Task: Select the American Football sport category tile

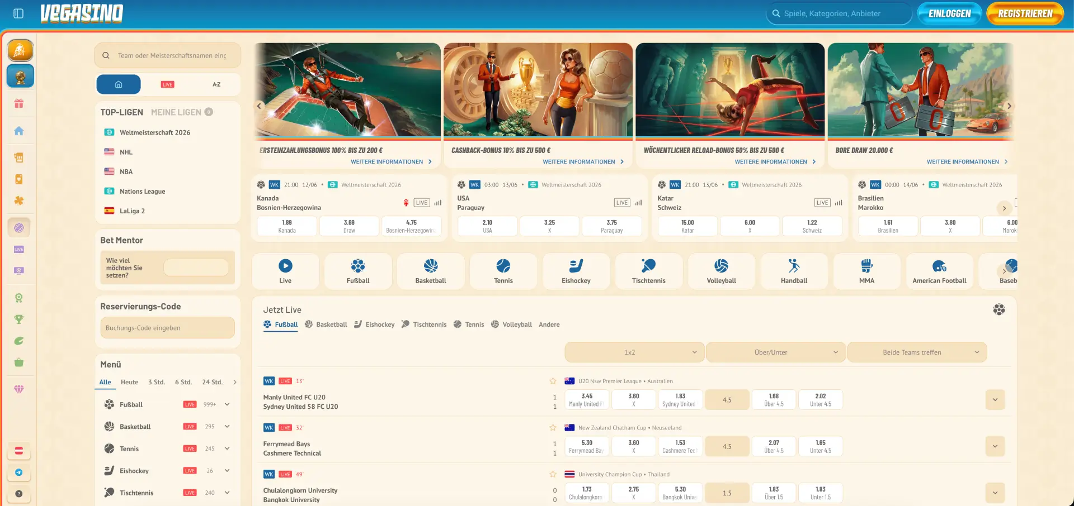Action: point(940,271)
